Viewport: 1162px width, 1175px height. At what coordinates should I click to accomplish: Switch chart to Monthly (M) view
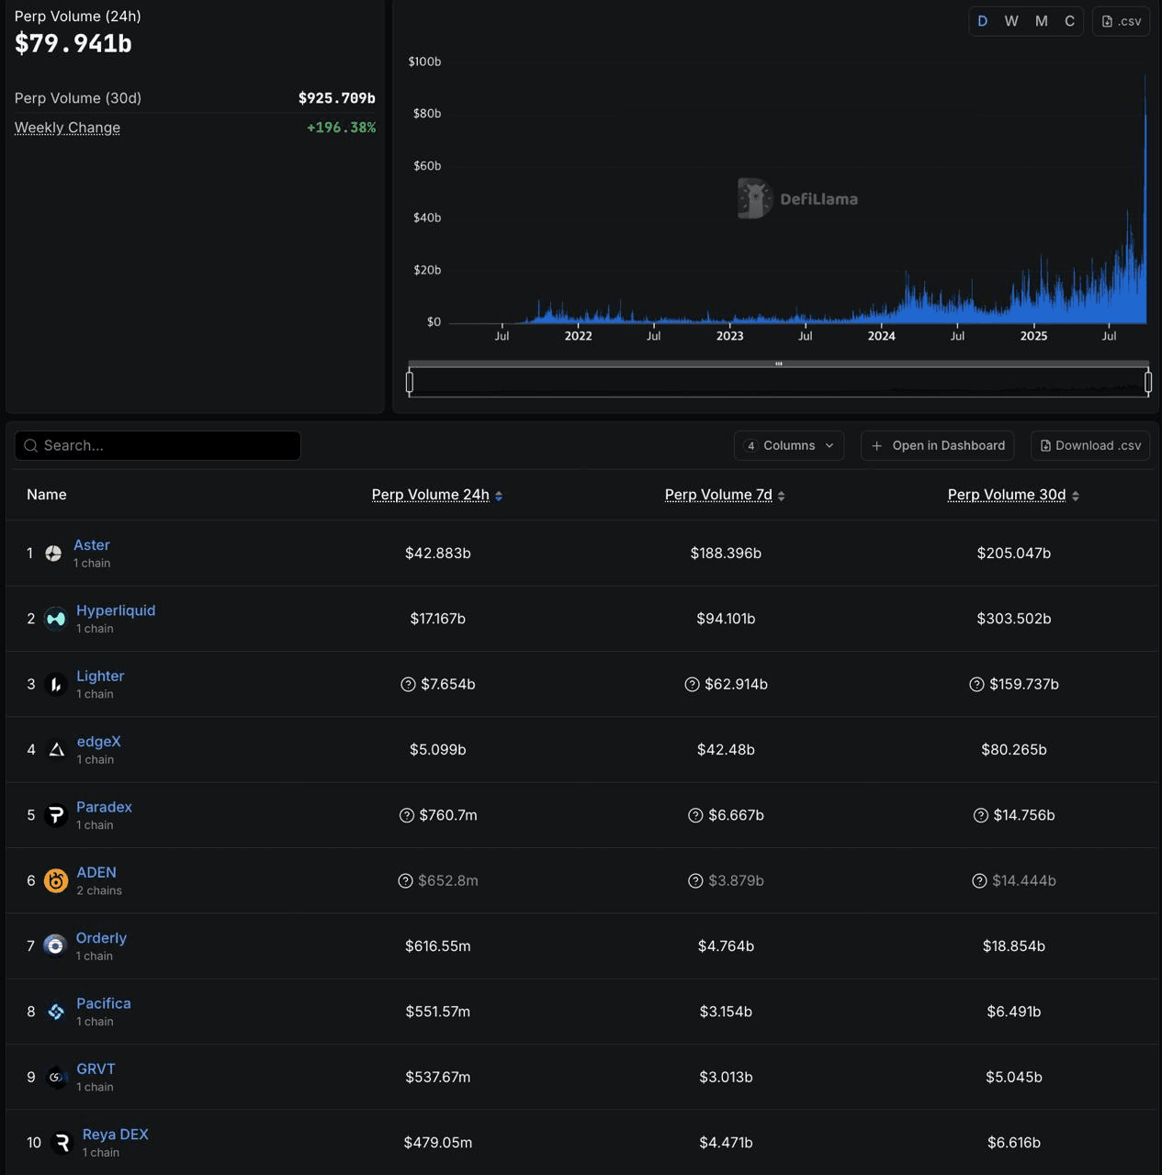click(x=1042, y=21)
